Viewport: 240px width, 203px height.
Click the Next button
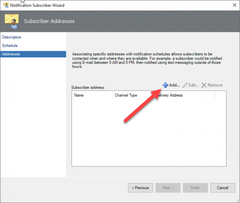[x=168, y=188]
